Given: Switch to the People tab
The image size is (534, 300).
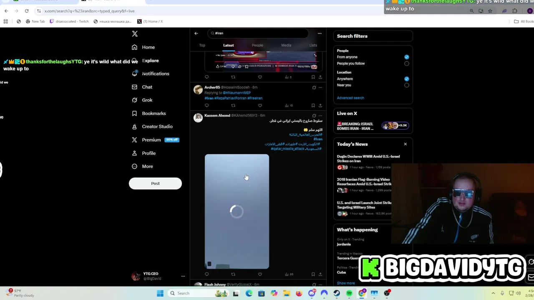Looking at the screenshot, I should point(257,45).
